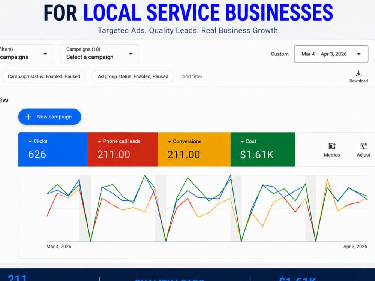The image size is (375, 281).
Task: Click Add filter
Action: click(x=192, y=76)
